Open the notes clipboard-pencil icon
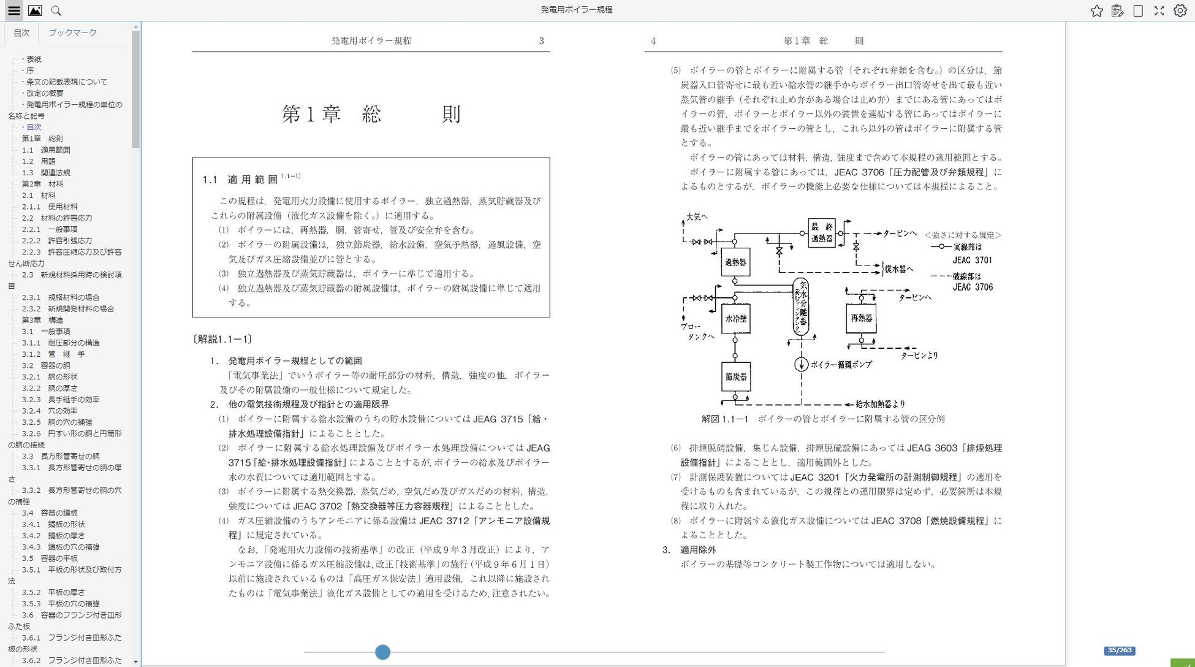This screenshot has height=667, width=1195. click(1117, 10)
